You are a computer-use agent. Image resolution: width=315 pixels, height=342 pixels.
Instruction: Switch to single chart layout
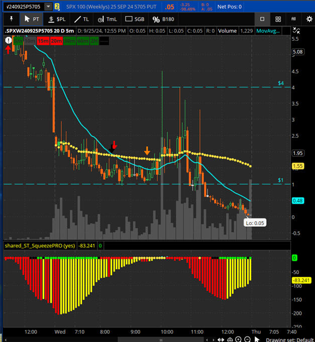[262, 19]
